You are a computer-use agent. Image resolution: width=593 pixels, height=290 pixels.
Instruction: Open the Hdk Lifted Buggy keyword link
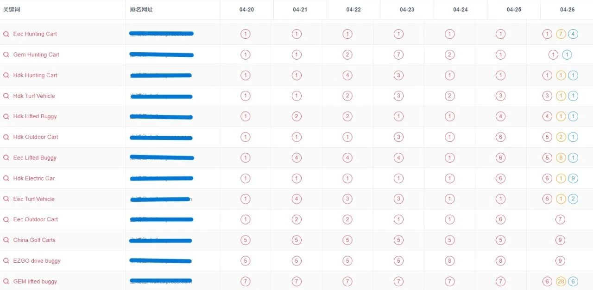pos(35,116)
